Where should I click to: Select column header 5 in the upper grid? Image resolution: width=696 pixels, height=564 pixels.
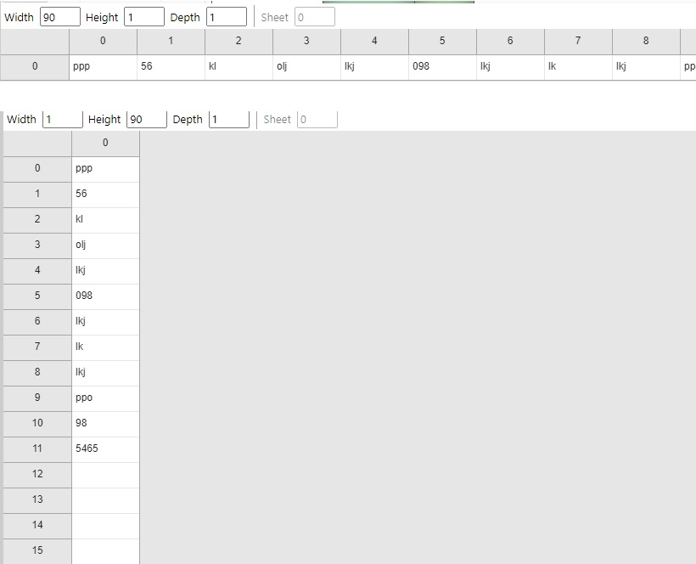[442, 42]
